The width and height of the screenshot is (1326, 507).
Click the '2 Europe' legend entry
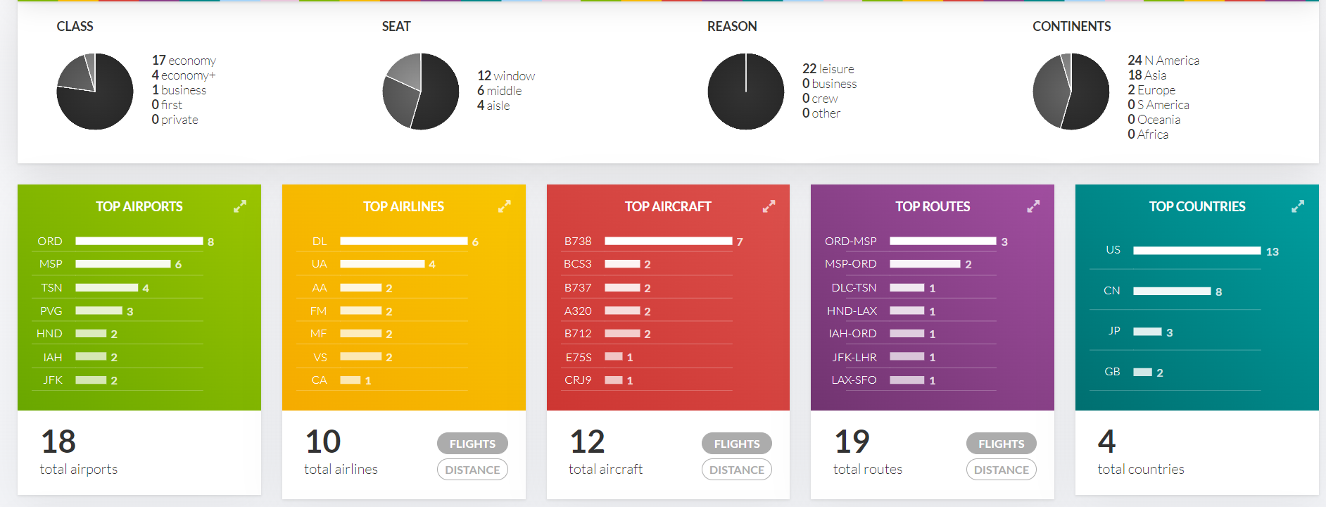pos(1151,90)
